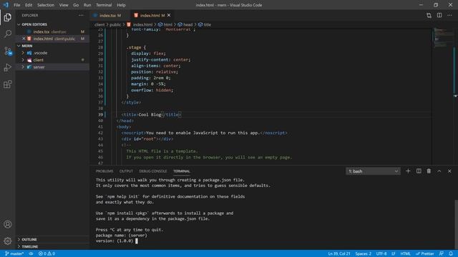The height and width of the screenshot is (257, 458).
Task: Click the client breadcrumb segment
Action: click(x=99, y=25)
